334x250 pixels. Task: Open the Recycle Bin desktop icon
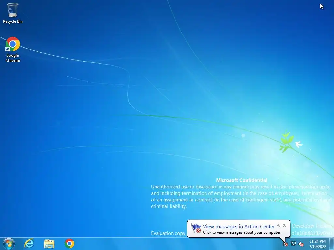click(x=13, y=13)
